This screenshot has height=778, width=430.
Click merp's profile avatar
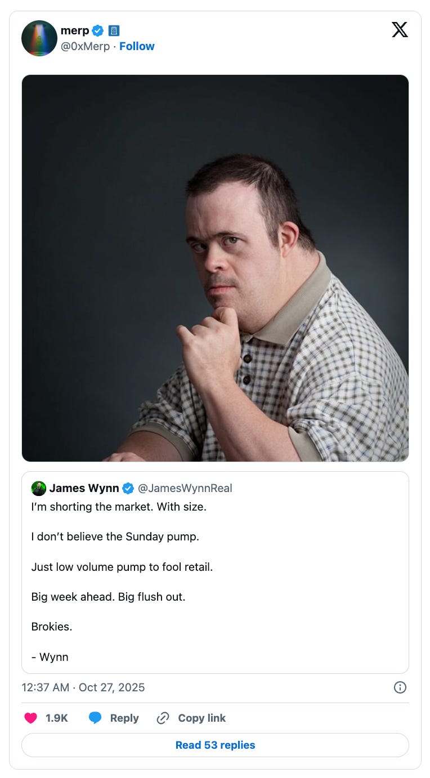(39, 38)
